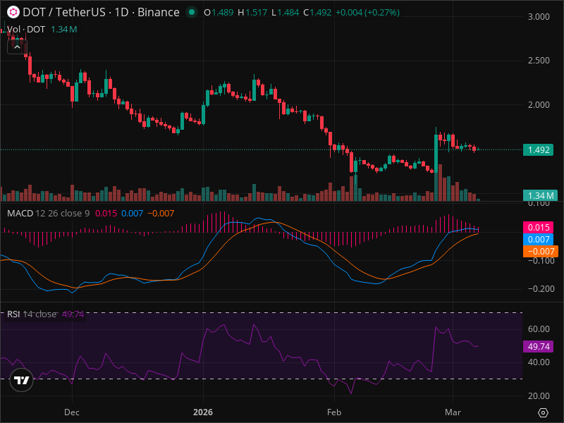This screenshot has height=423, width=564.
Task: Click the closing price C1.492 value
Action: 317,13
